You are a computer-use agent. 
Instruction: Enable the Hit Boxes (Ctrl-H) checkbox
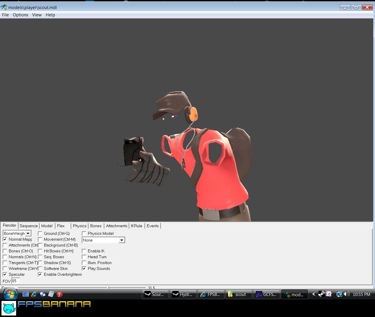[40, 251]
